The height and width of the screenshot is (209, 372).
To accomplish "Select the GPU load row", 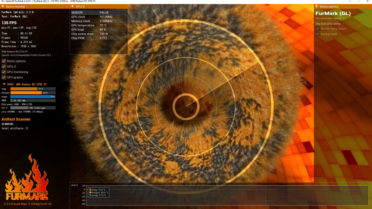I will pos(99,30).
